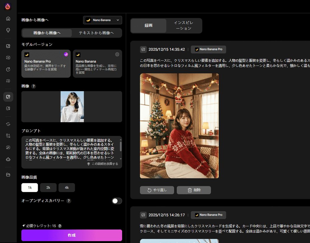Open the folder icon in the sidebar
Image resolution: width=310 pixels, height=243 pixels.
pos(8,175)
